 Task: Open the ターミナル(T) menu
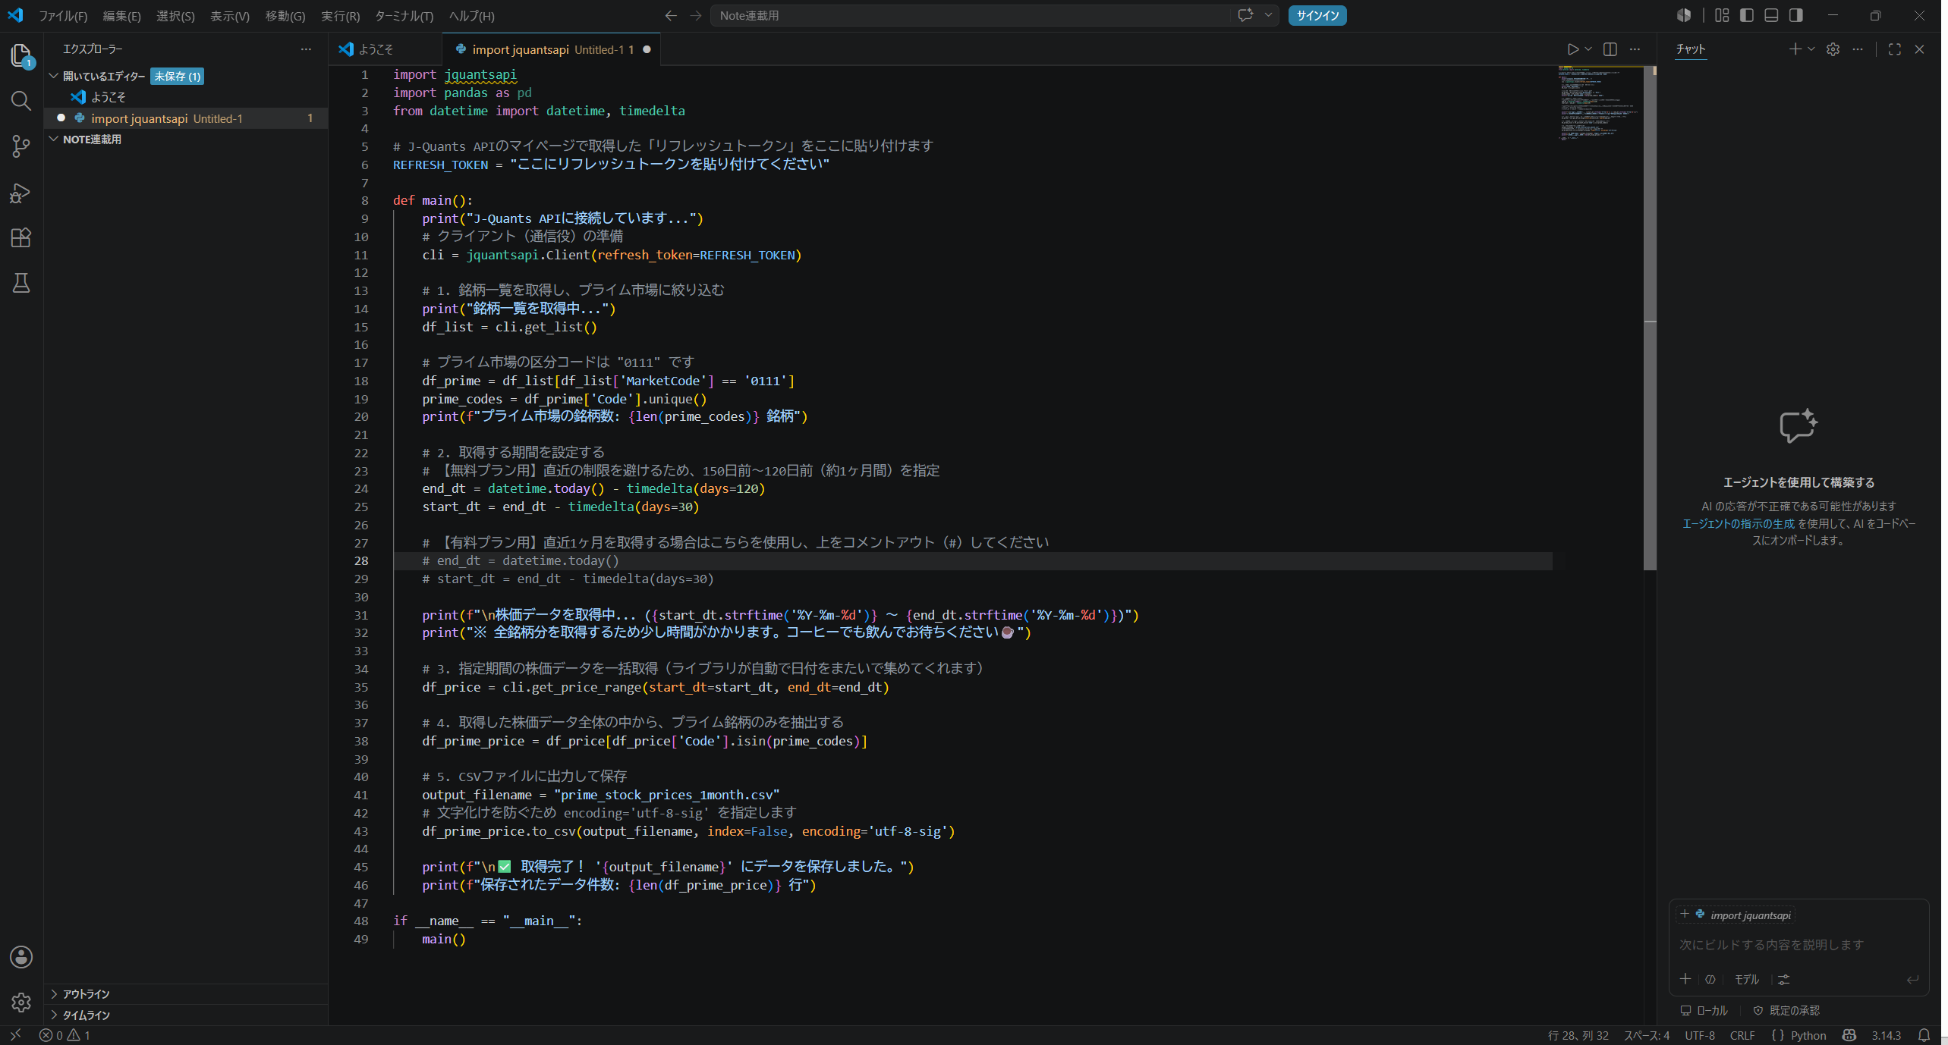coord(404,16)
